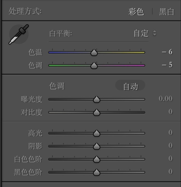Click the 自动 tone button
Viewport: 181px width, 187px height.
click(130, 86)
